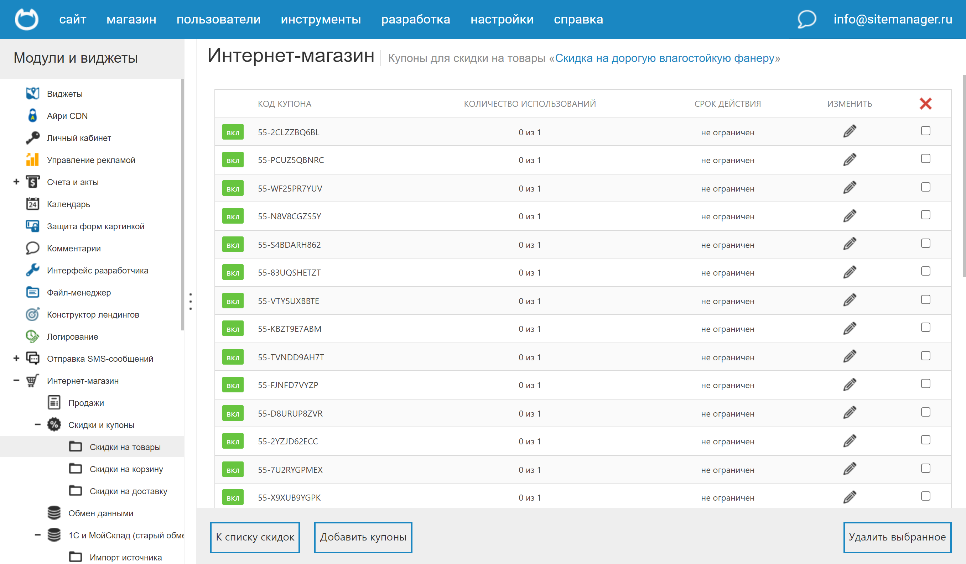The width and height of the screenshot is (966, 564).
Task: Open the Calendar module icon
Action: [x=32, y=204]
